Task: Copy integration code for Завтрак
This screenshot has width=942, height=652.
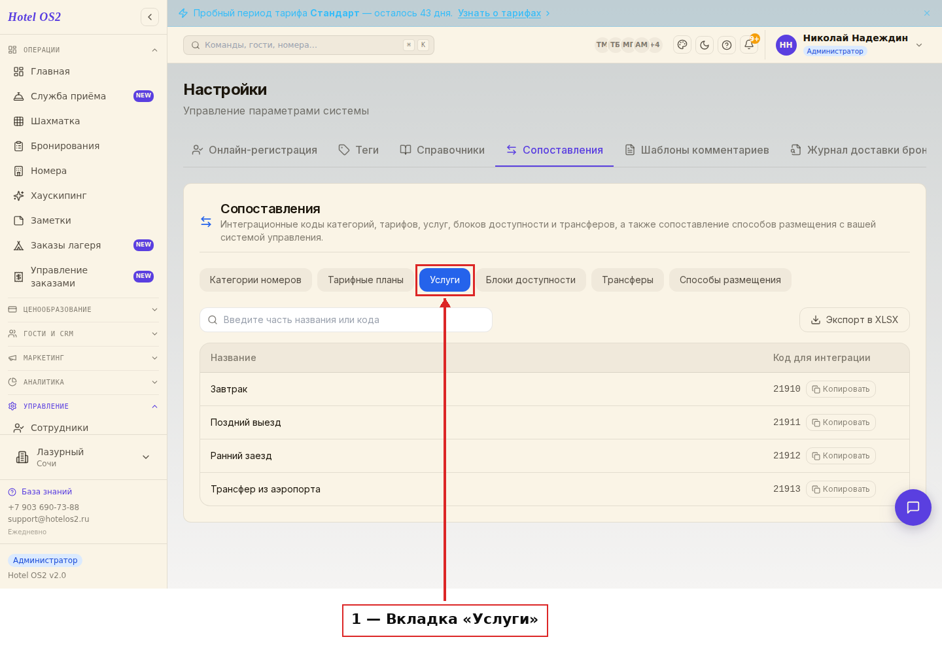Action: [x=841, y=389]
